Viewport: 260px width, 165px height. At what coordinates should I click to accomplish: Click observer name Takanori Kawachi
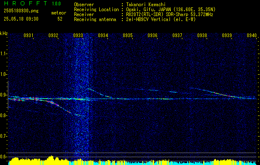(x=146, y=5)
